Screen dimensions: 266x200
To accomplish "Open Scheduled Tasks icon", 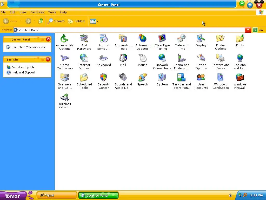I will coord(84,81).
